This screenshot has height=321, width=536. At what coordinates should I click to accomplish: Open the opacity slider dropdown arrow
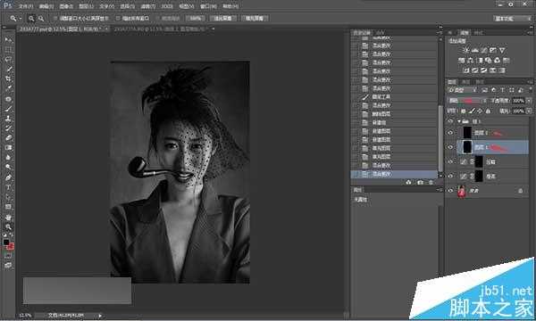coord(529,101)
